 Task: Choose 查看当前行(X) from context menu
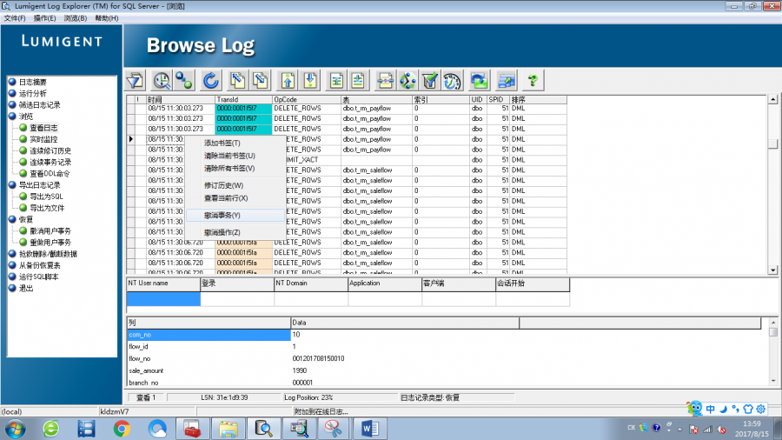tap(235, 198)
